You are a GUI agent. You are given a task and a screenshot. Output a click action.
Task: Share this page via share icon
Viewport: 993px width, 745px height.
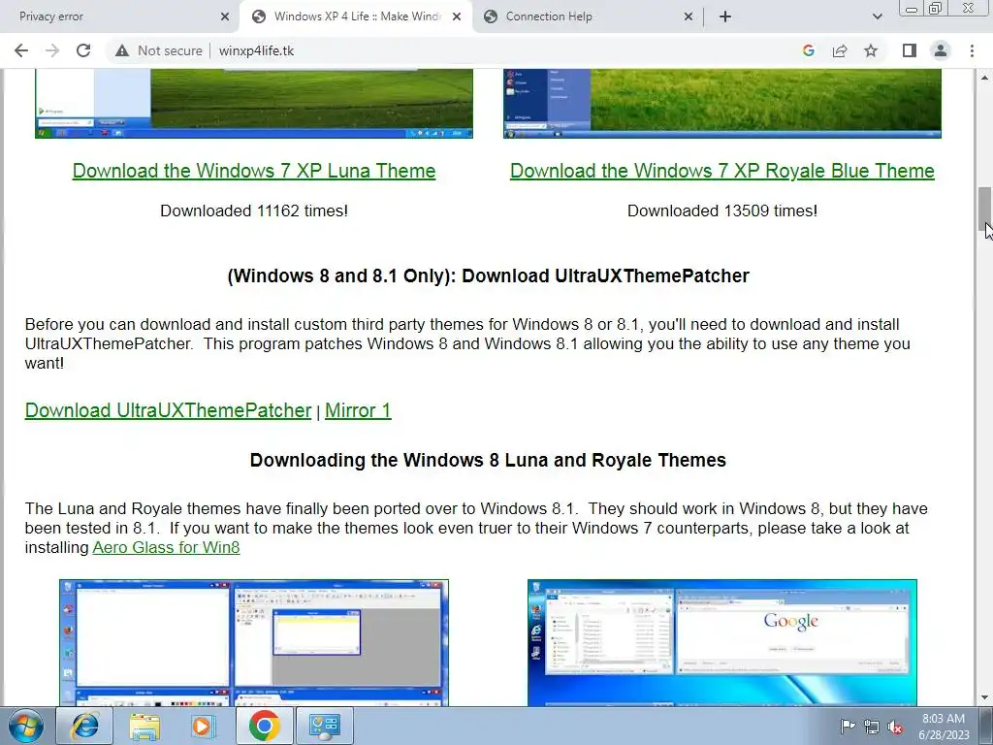(840, 50)
